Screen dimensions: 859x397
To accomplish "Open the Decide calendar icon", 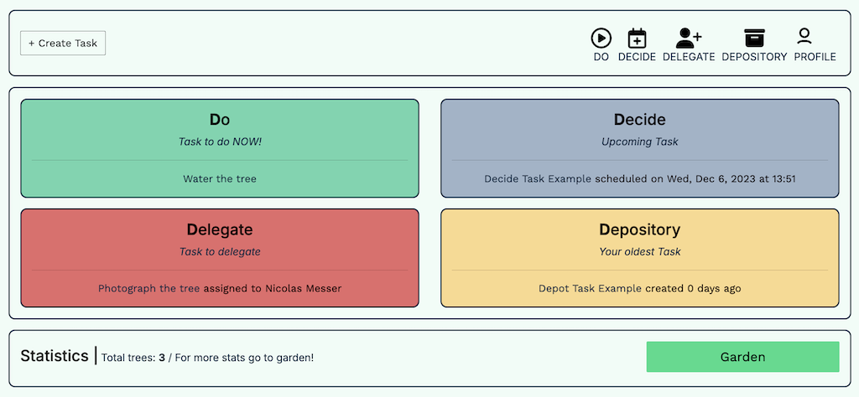I will point(637,39).
